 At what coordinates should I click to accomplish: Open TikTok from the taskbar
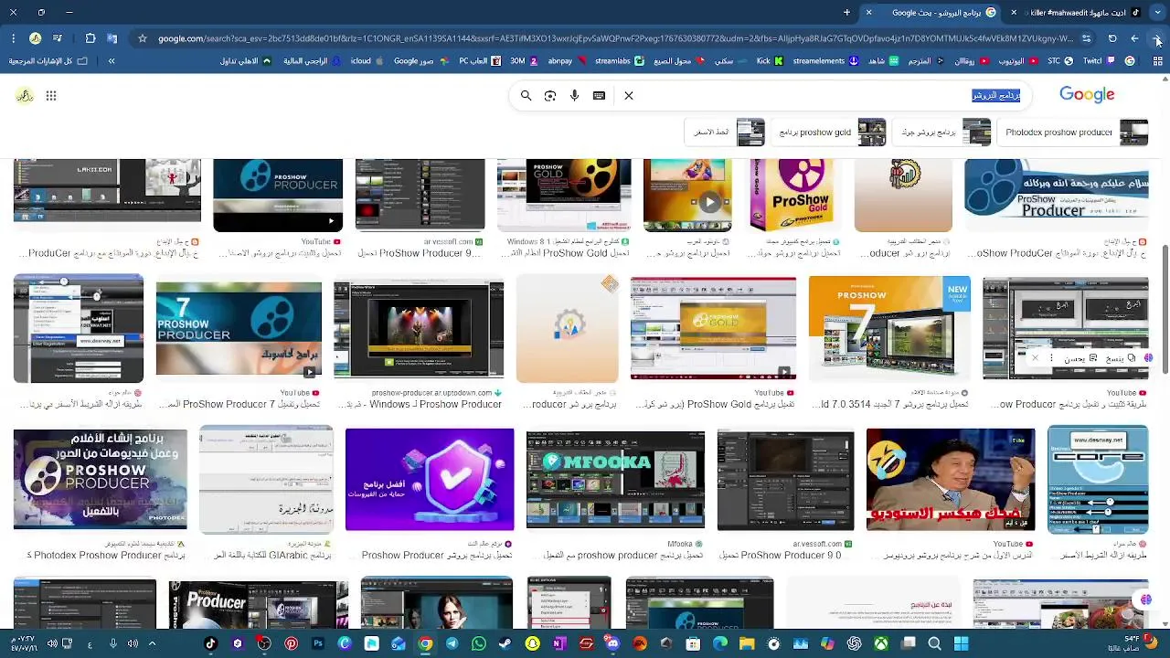click(x=210, y=643)
